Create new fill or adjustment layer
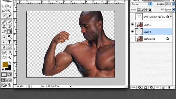This screenshot has height=99, width=176. tap(151, 87)
